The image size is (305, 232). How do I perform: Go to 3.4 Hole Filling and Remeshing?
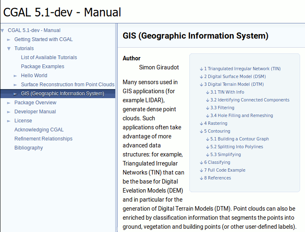pos(242,115)
